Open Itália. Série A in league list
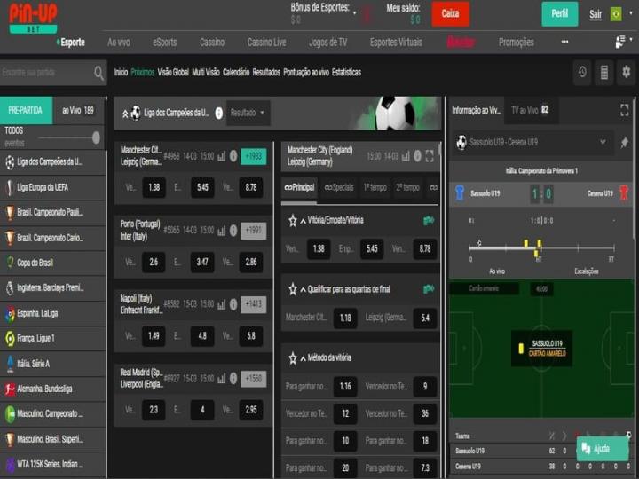 (x=52, y=364)
